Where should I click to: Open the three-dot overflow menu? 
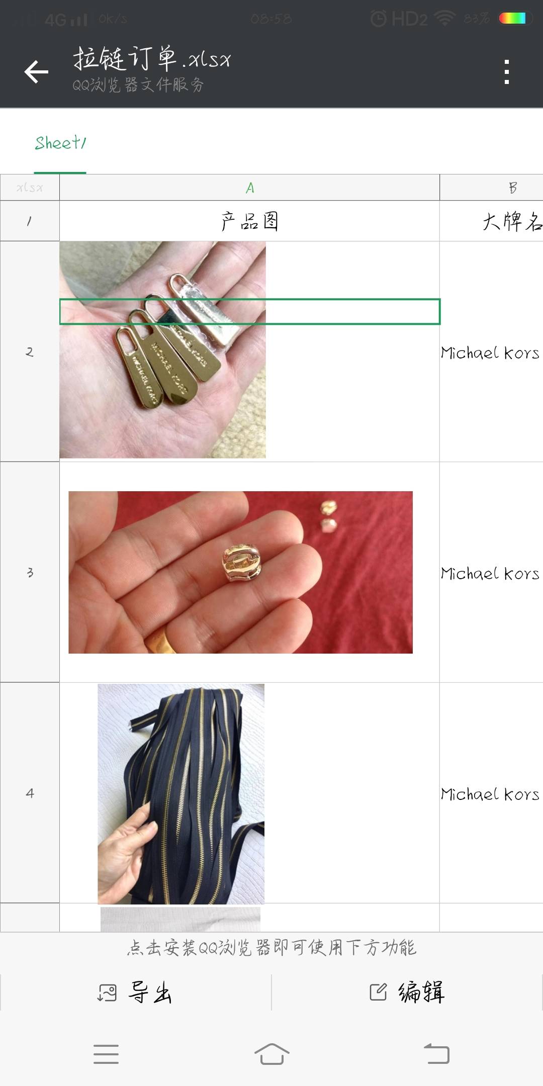click(507, 72)
